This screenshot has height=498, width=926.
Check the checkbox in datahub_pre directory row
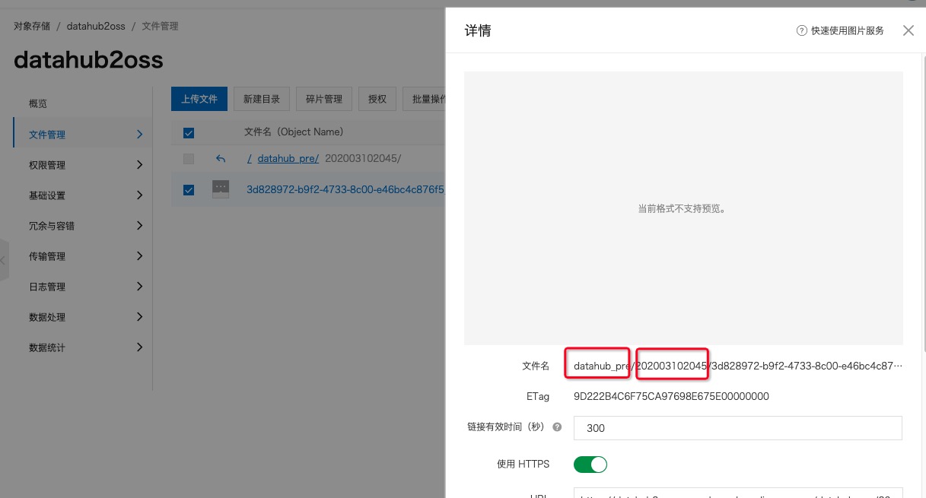(x=189, y=159)
